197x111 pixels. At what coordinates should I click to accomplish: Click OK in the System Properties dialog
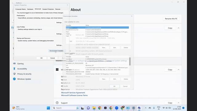[42, 58]
